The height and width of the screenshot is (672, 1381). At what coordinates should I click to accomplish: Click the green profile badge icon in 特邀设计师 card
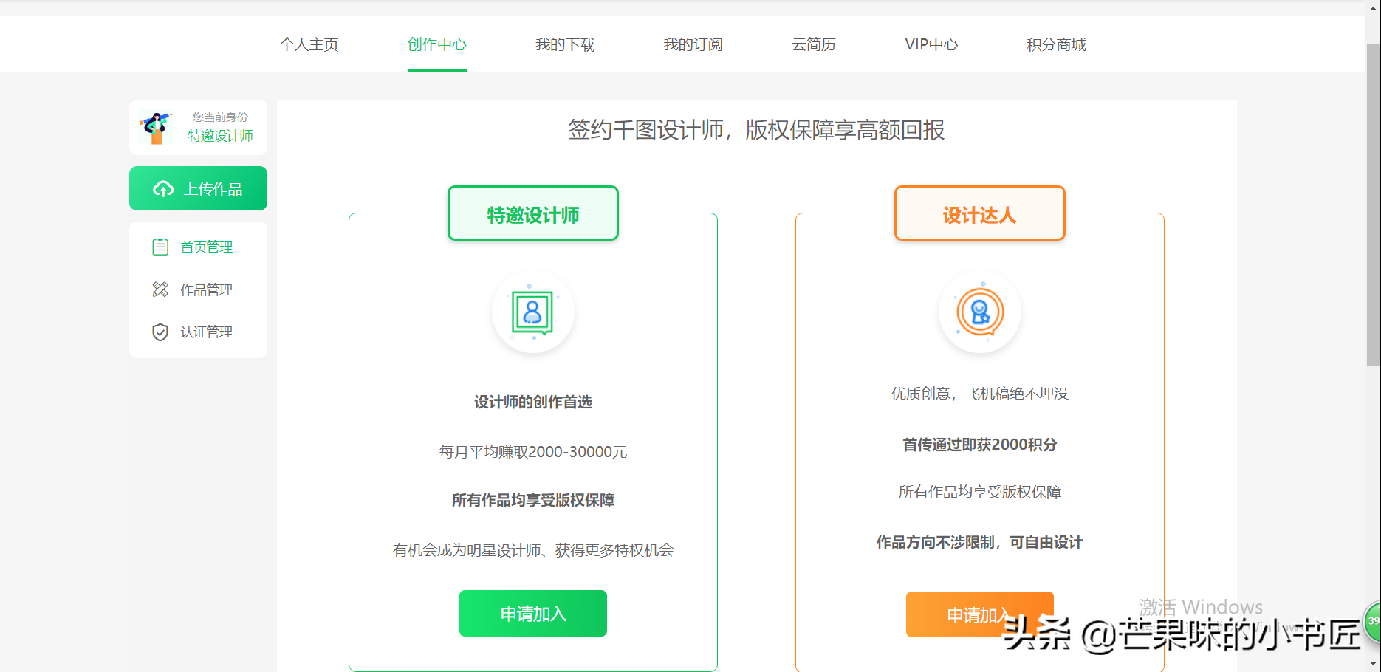pyautogui.click(x=533, y=312)
